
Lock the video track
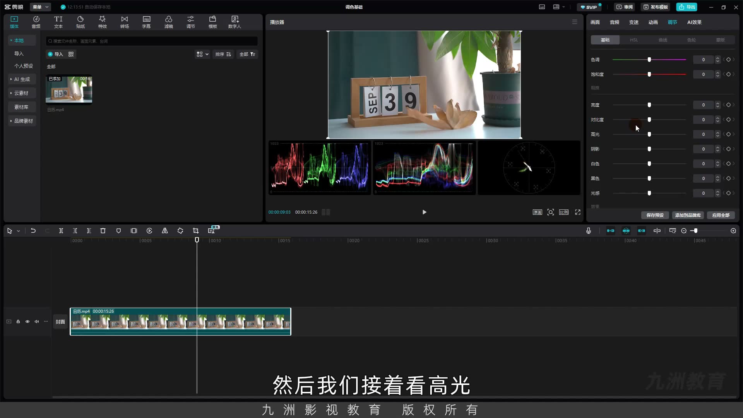tap(18, 322)
